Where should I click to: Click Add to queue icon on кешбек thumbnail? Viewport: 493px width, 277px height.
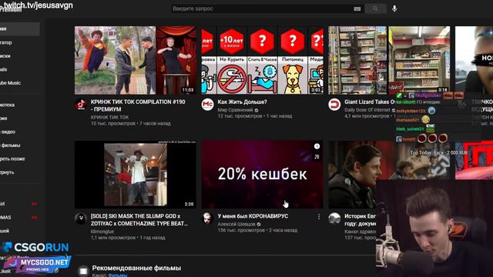click(x=317, y=156)
